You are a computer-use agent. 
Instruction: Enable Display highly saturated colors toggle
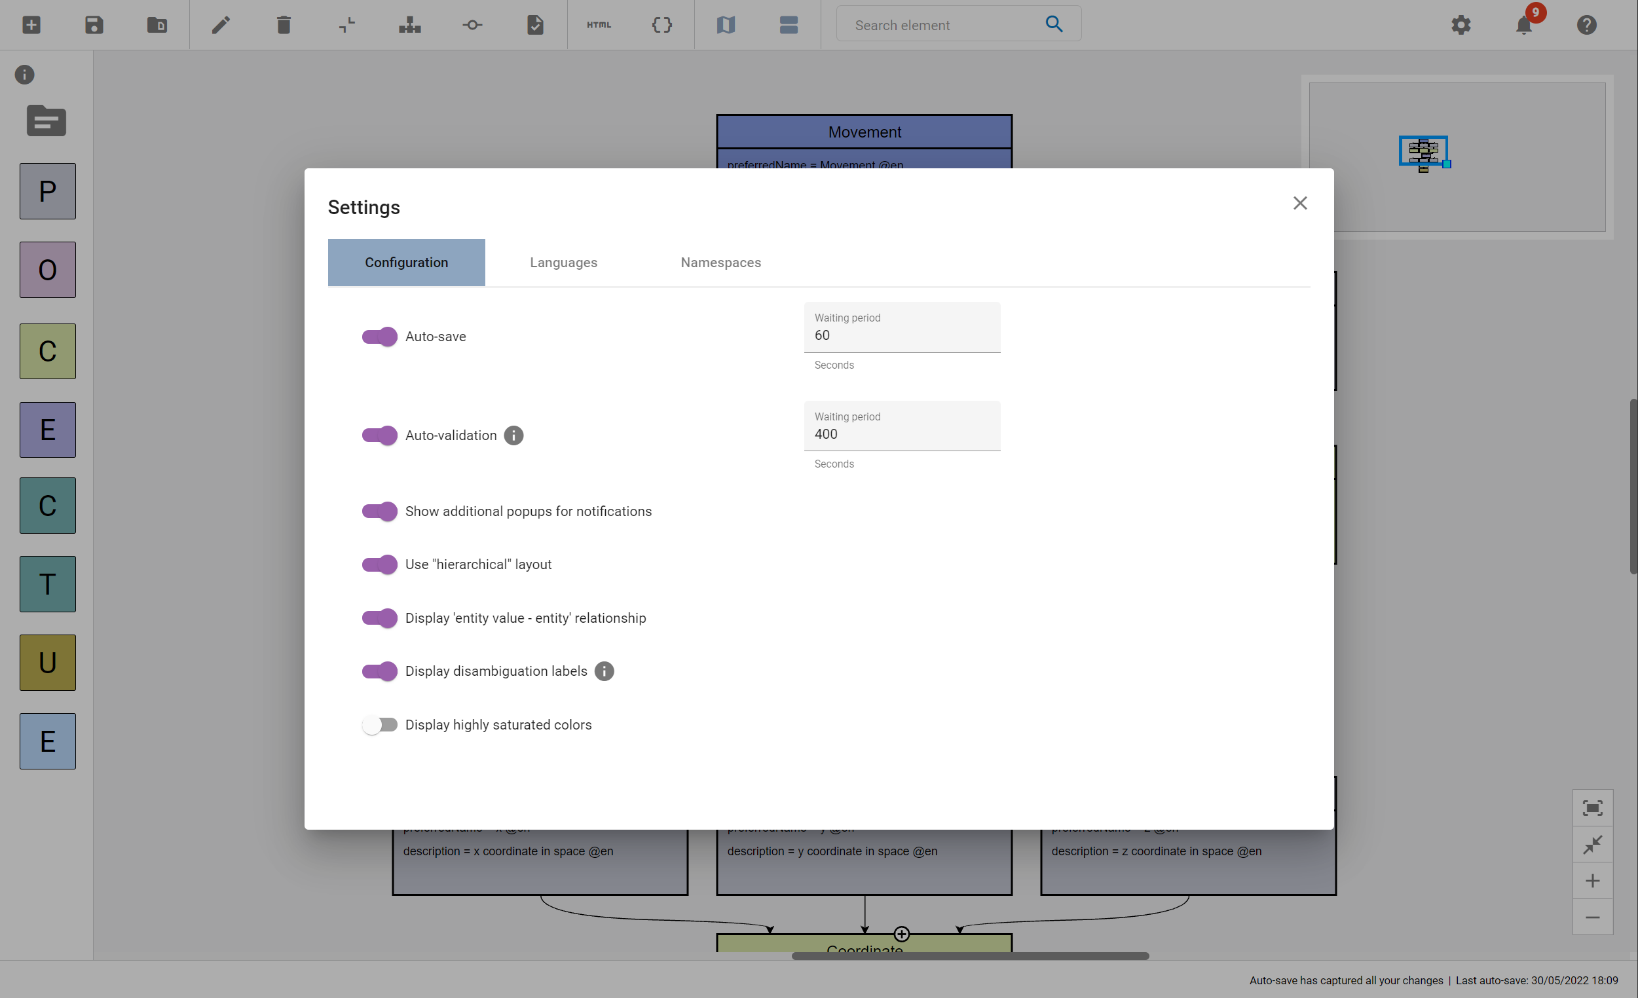click(379, 724)
